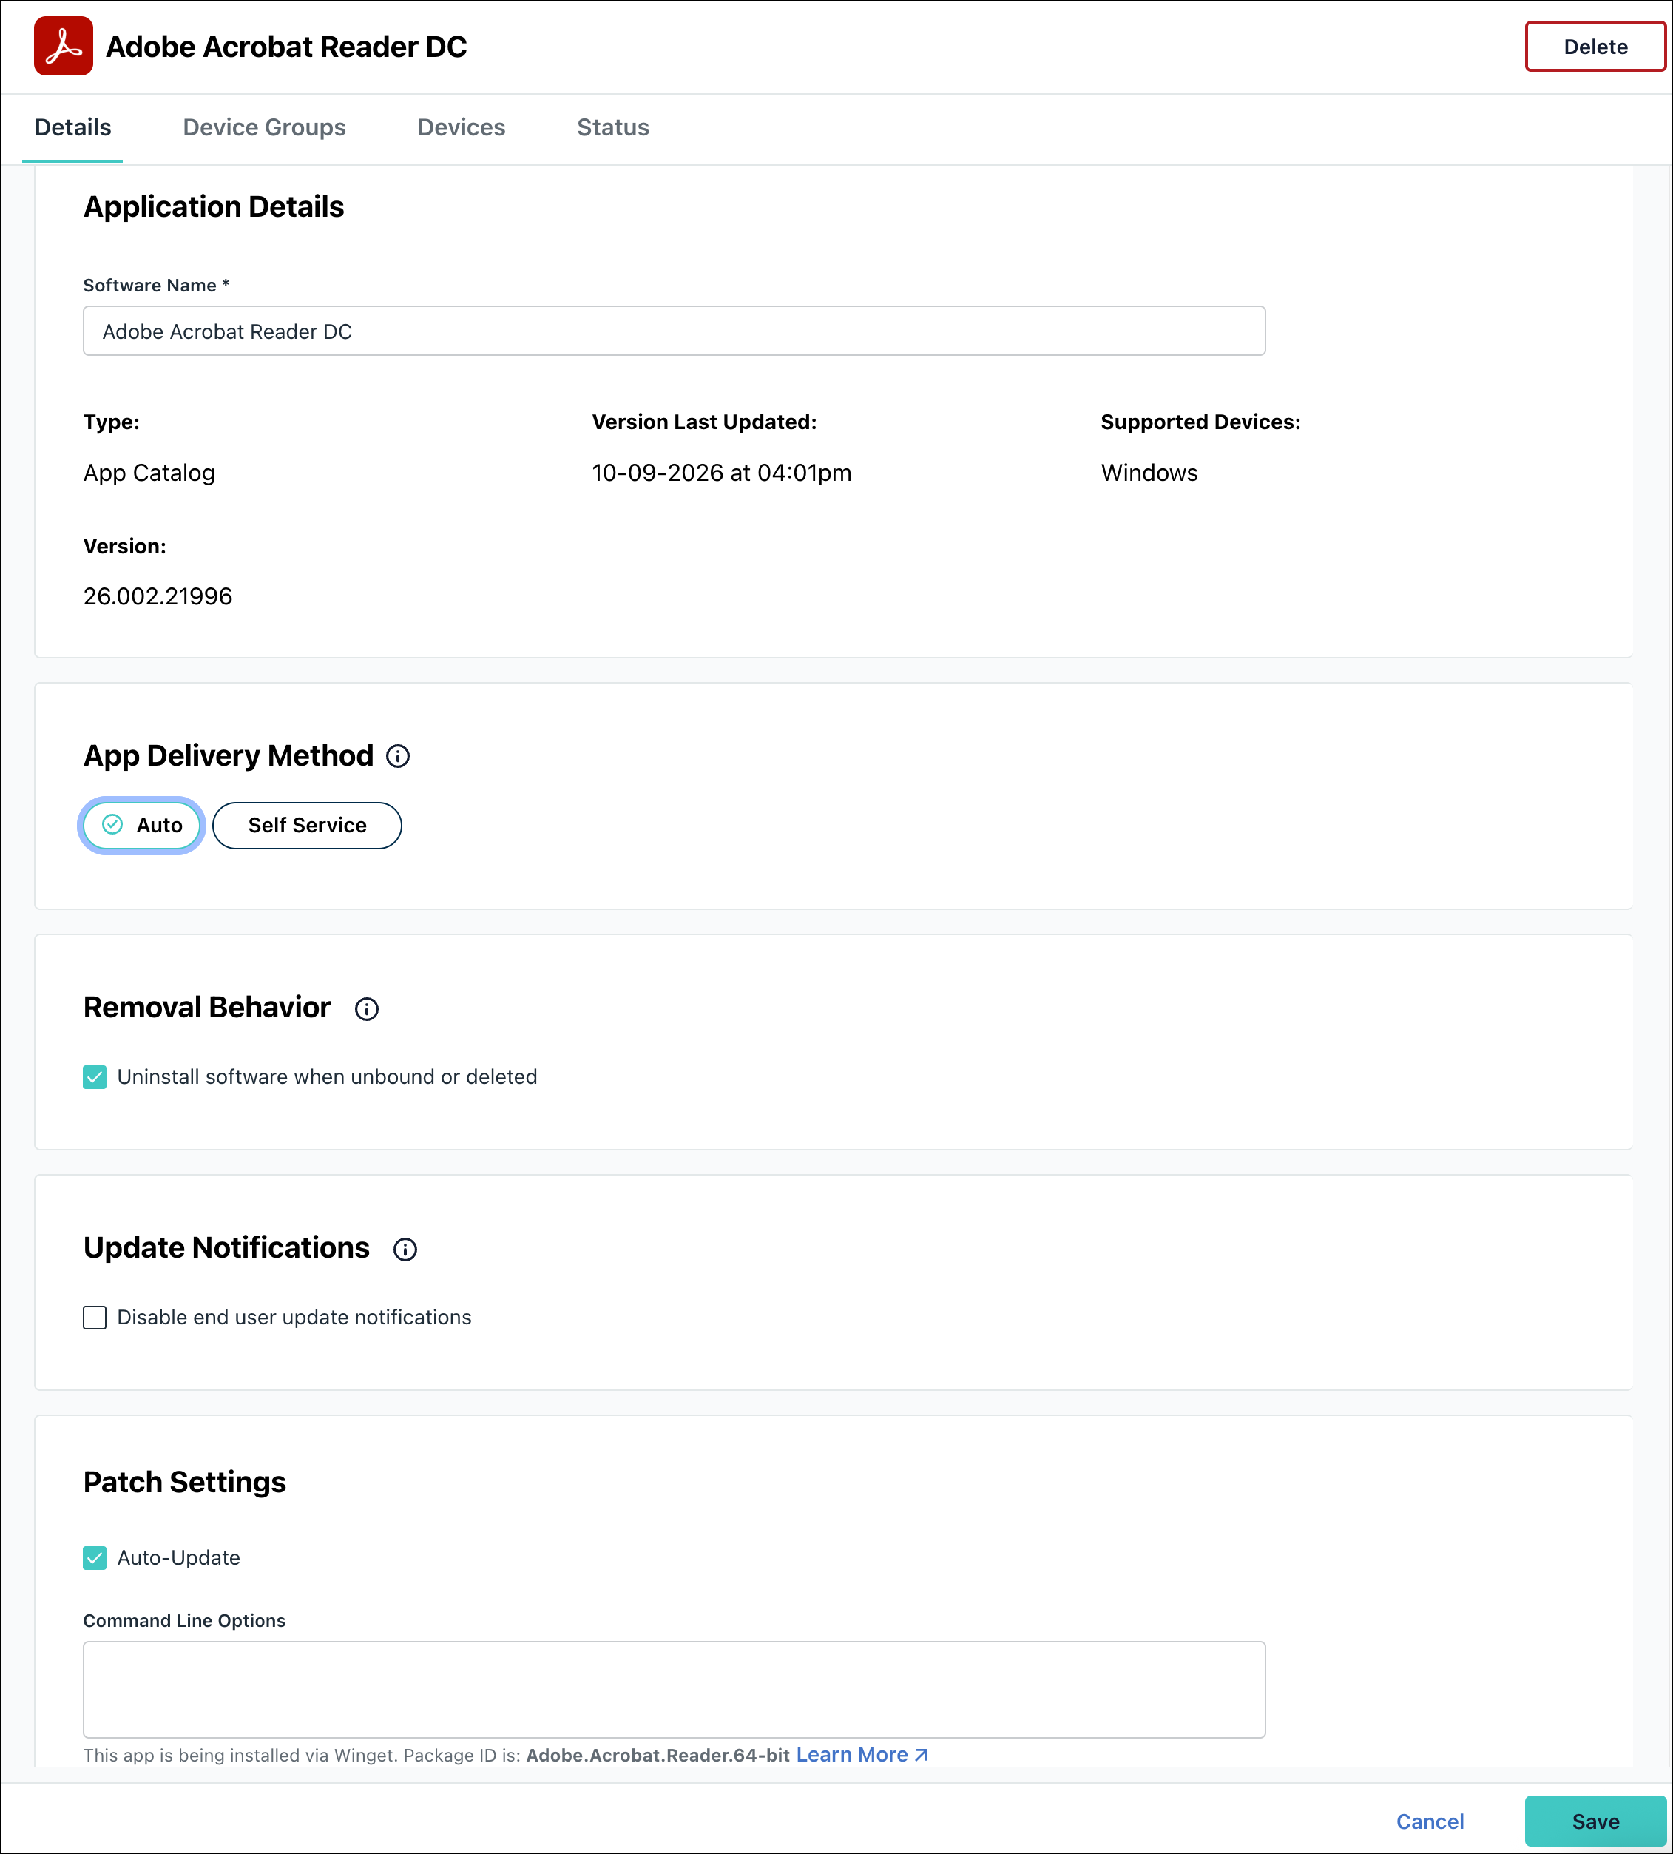Screen dimensions: 1673x1854
Task: Open the Learn More link
Action: pos(862,1754)
